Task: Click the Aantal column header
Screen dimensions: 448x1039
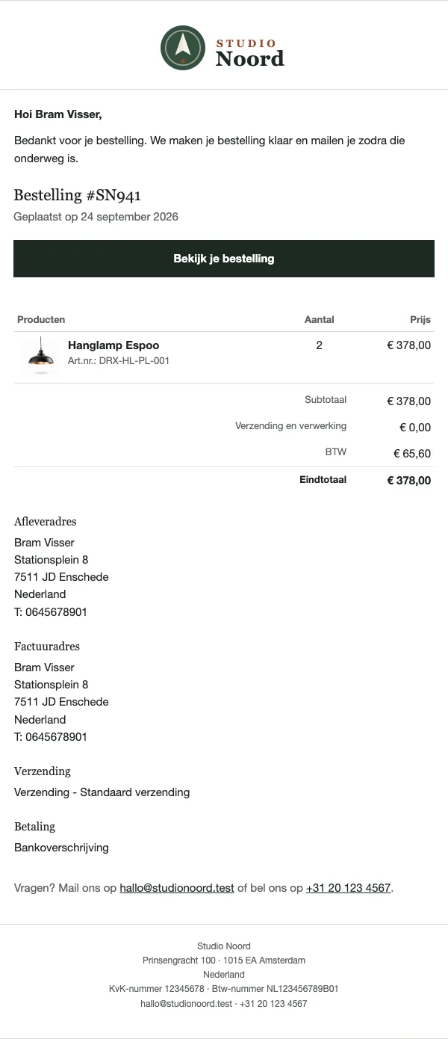Action: (320, 319)
